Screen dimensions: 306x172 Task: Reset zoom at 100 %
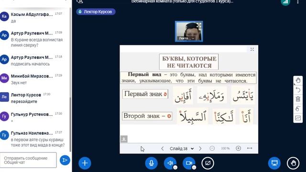tap(225, 149)
